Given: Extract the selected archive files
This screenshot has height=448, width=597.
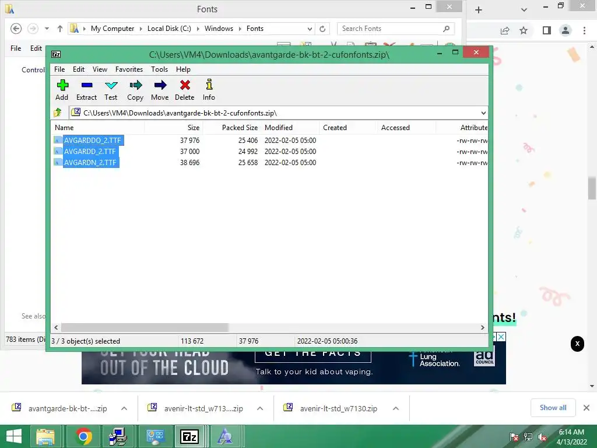Looking at the screenshot, I should [86, 90].
